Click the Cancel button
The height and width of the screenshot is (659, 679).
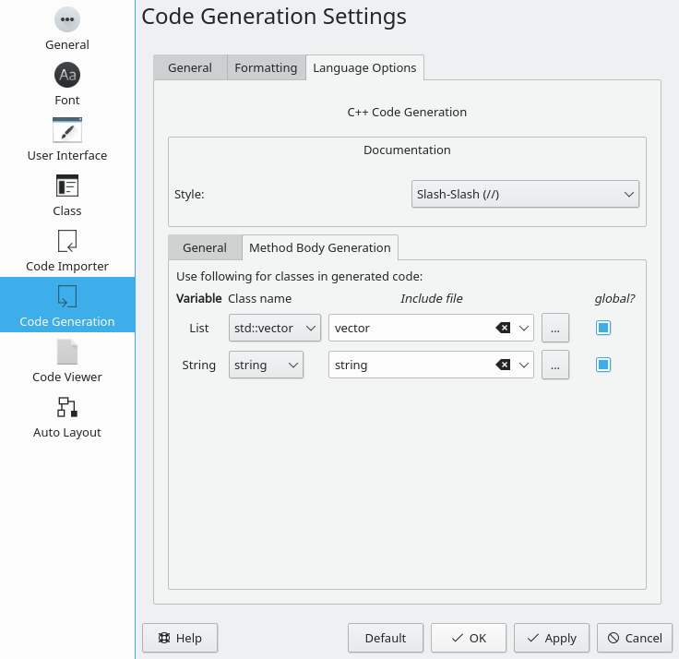635,638
